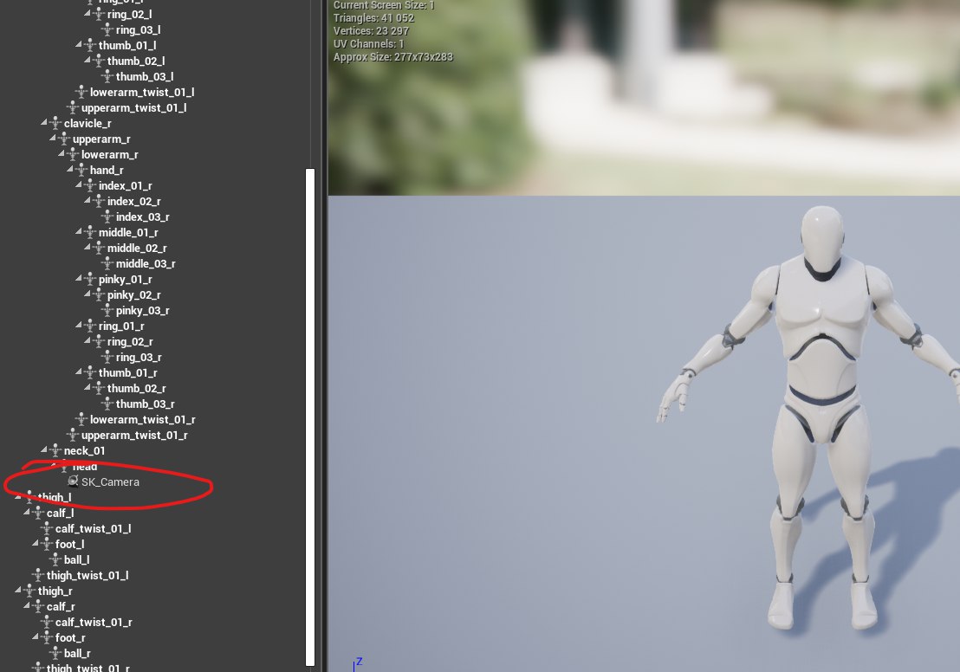This screenshot has height=672, width=960.
Task: Collapse the upperarm_r bone
Action: (53, 139)
